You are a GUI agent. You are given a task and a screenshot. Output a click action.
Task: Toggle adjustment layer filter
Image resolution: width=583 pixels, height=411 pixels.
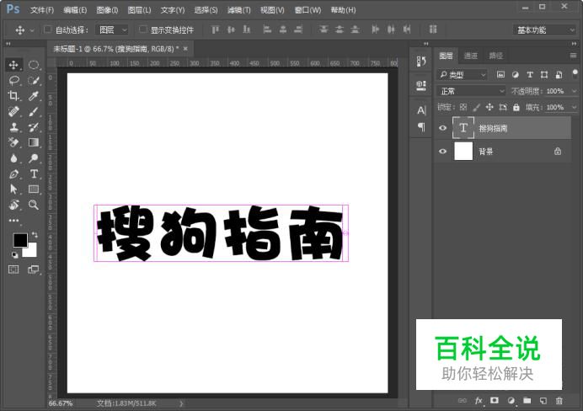coord(516,75)
